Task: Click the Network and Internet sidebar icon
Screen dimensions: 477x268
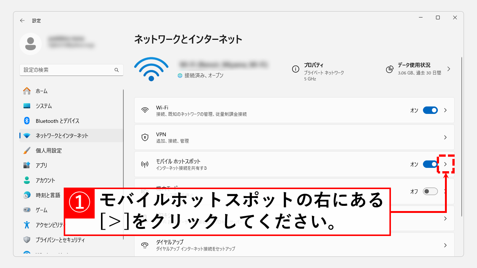Action: click(x=27, y=135)
